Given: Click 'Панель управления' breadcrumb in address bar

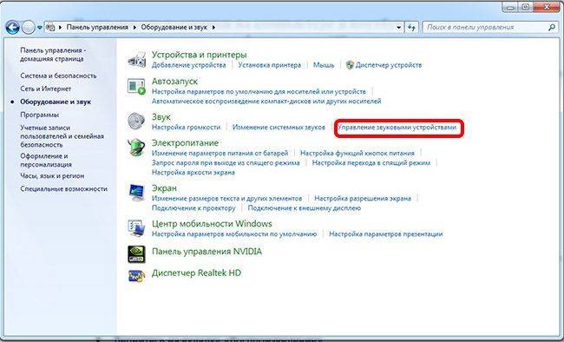Looking at the screenshot, I should tap(97, 28).
